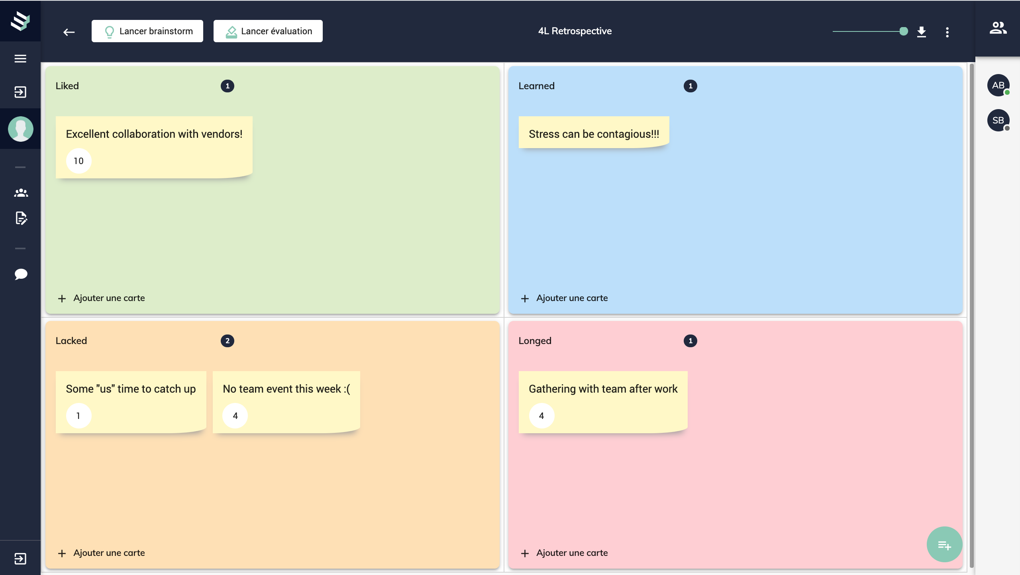Screen dimensions: 1020x575
Task: Click the app logo in the sidebar
Action: coord(20,21)
